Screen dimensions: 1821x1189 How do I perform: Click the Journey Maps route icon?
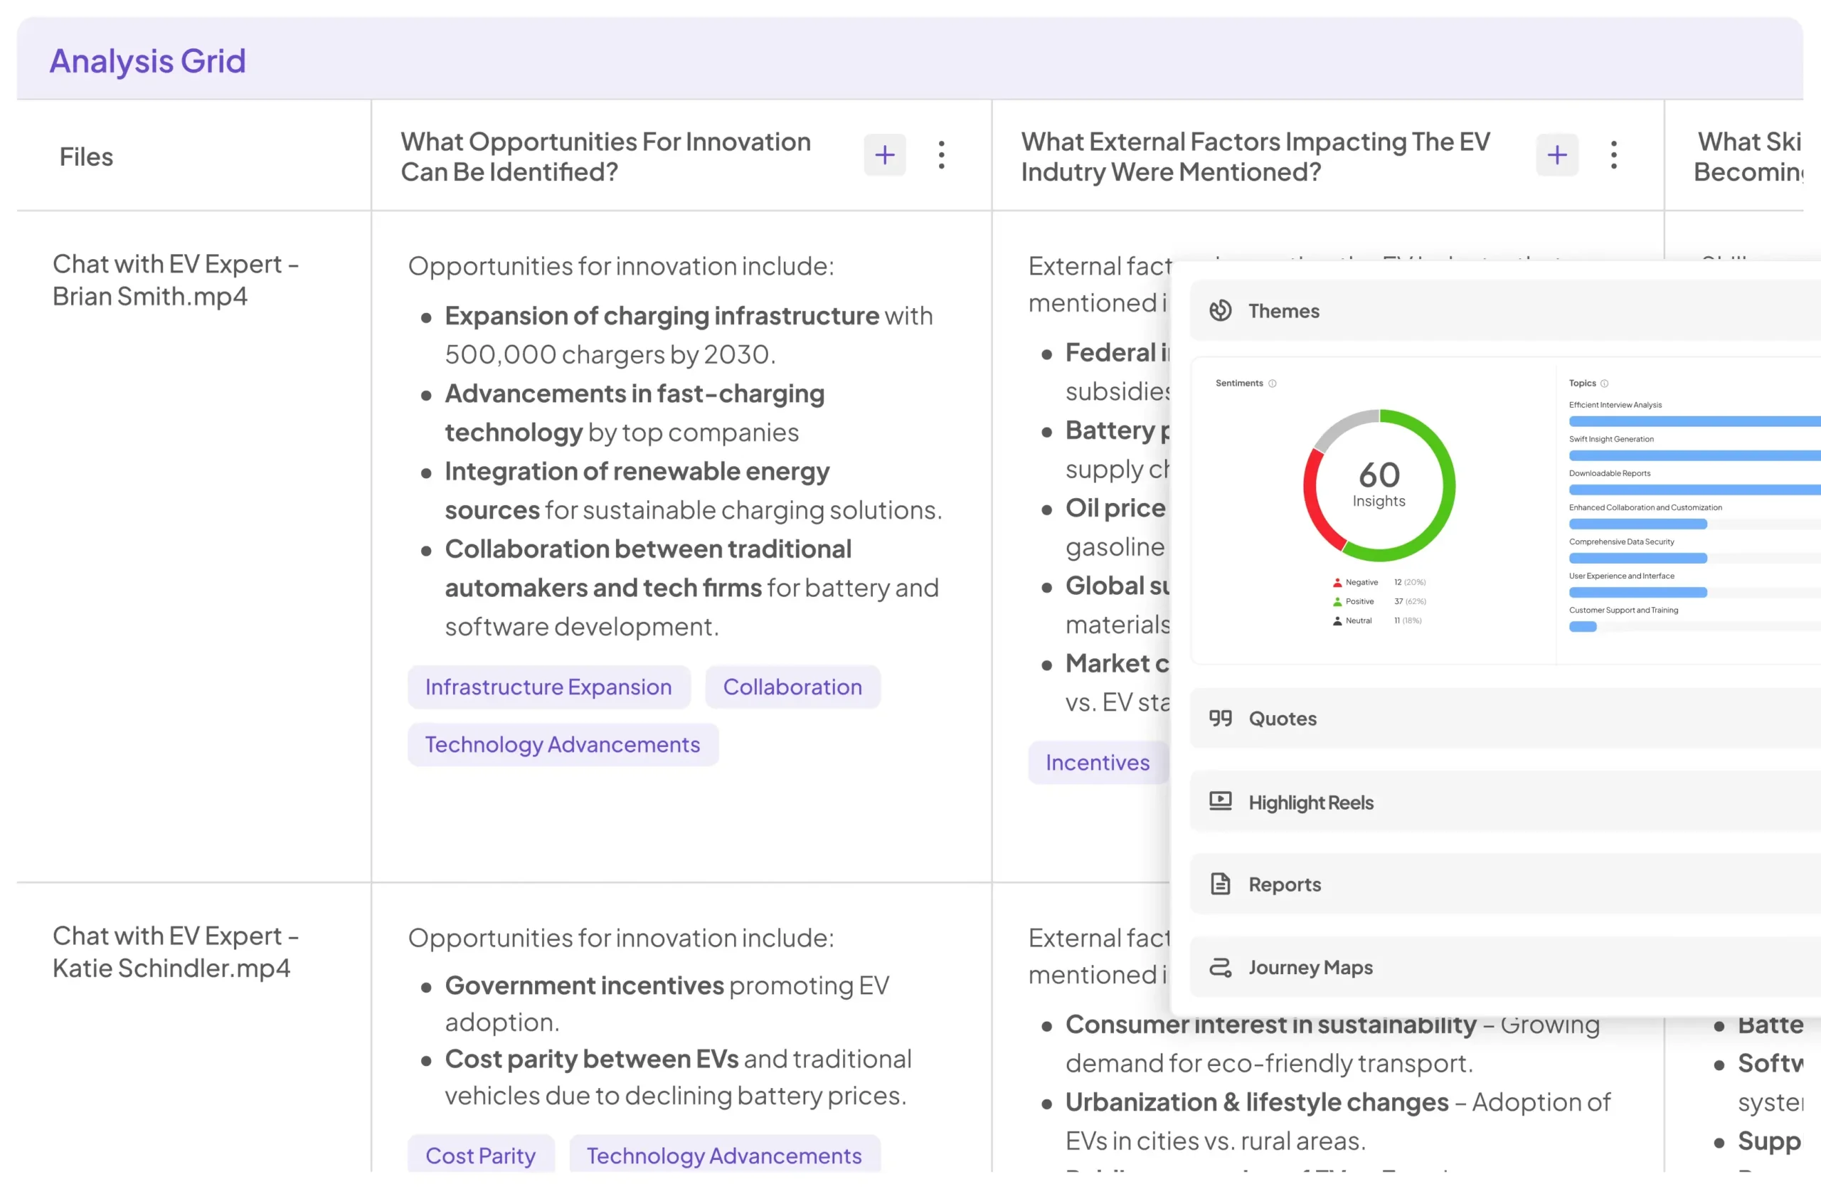point(1221,967)
